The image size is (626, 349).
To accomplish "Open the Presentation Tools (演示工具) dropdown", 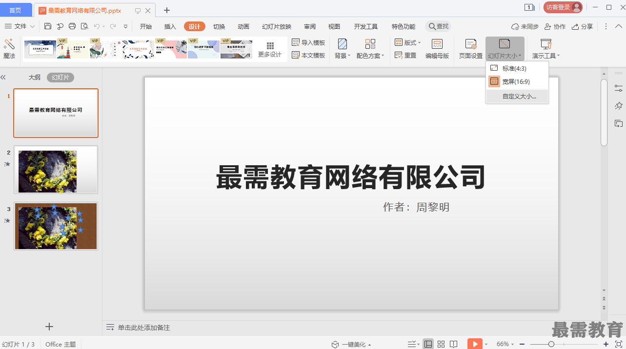I will pyautogui.click(x=546, y=49).
